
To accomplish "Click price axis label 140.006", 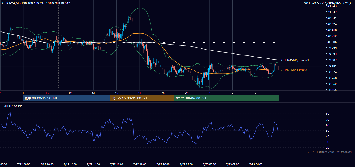I will [331, 42].
